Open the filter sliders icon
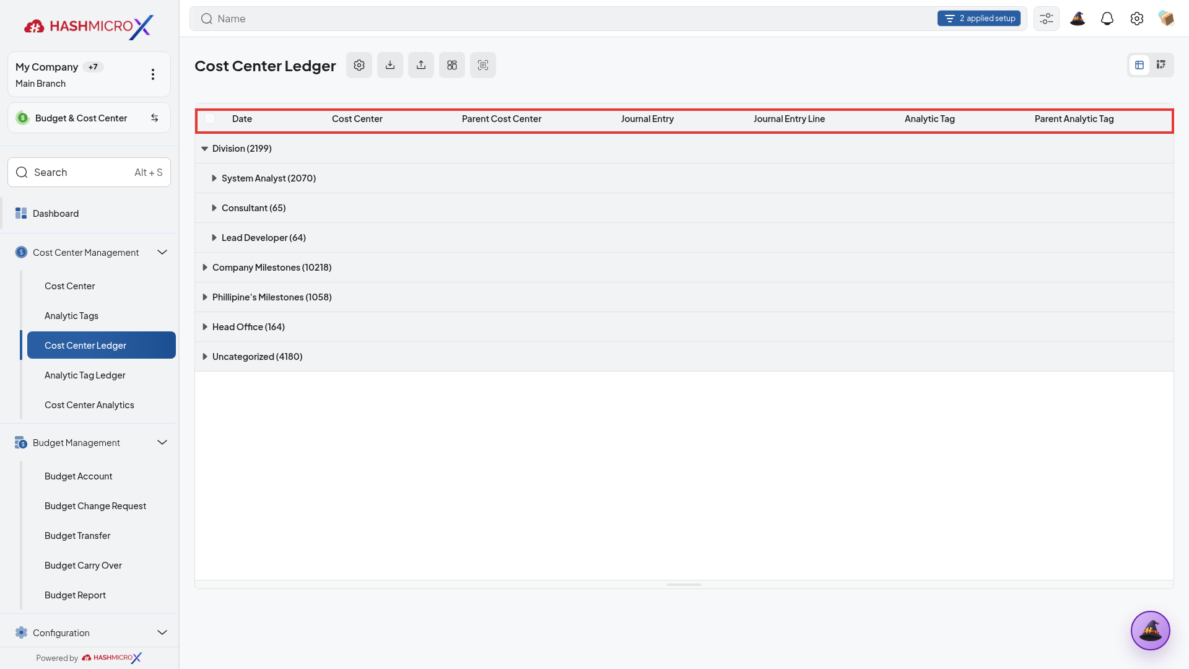 (x=1047, y=19)
